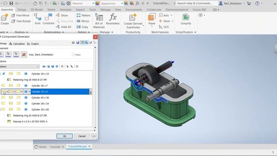Click the Show relationships tool

click(62, 16)
